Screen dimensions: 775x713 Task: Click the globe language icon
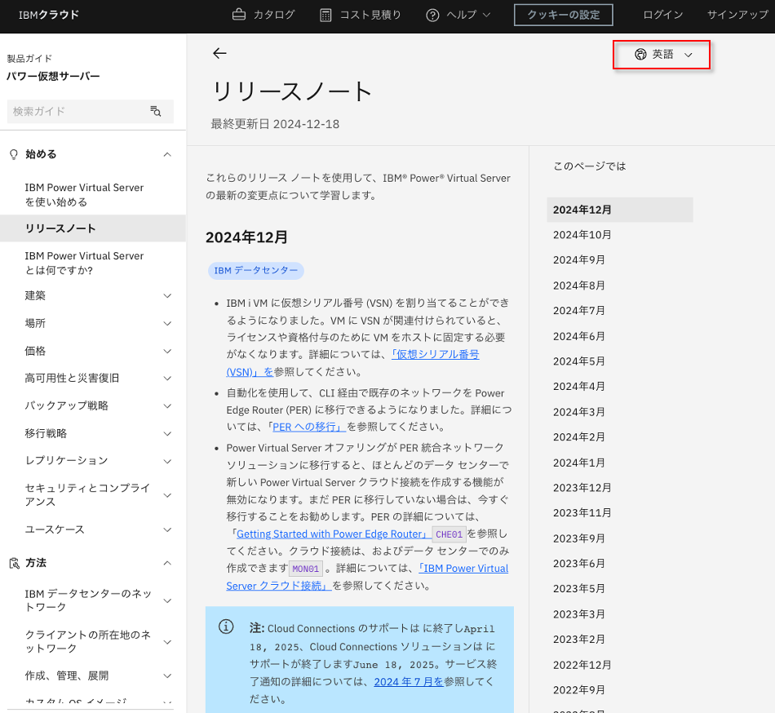click(640, 55)
